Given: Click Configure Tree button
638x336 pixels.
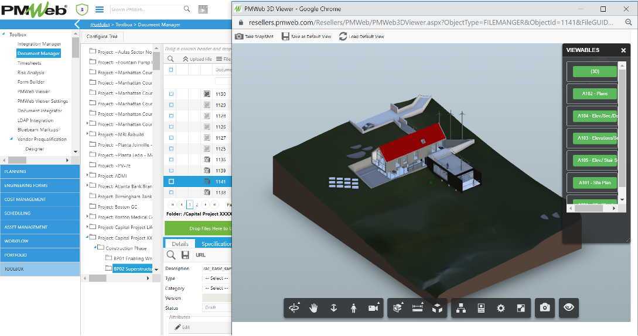Looking at the screenshot, I should click(102, 36).
